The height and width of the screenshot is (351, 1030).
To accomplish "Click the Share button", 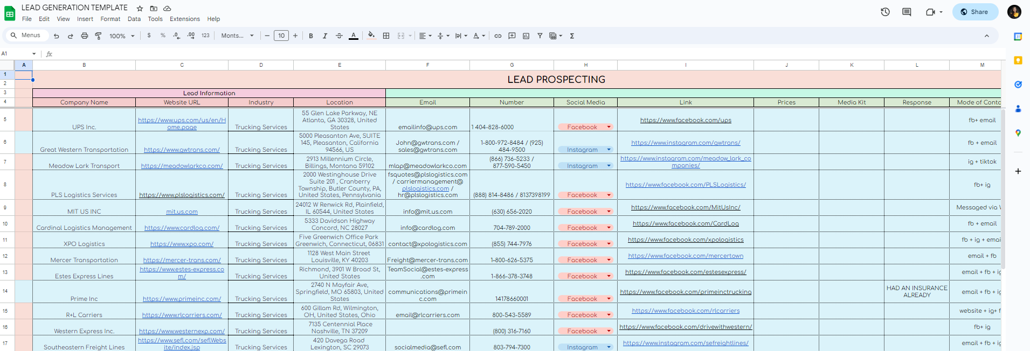I will [975, 12].
